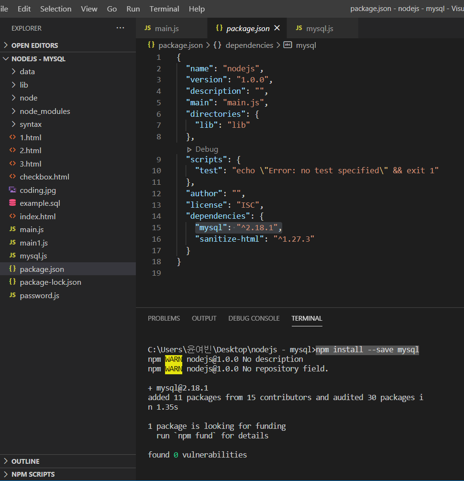Click the coding.jpg image file icon

click(x=12, y=190)
